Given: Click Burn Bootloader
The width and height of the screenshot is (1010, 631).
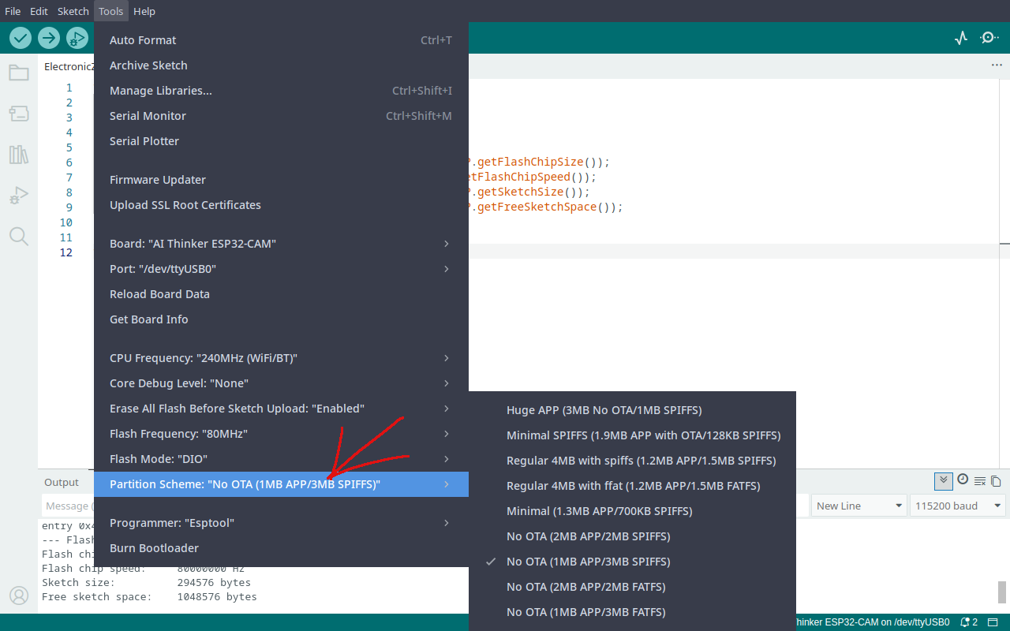Looking at the screenshot, I should point(281,548).
